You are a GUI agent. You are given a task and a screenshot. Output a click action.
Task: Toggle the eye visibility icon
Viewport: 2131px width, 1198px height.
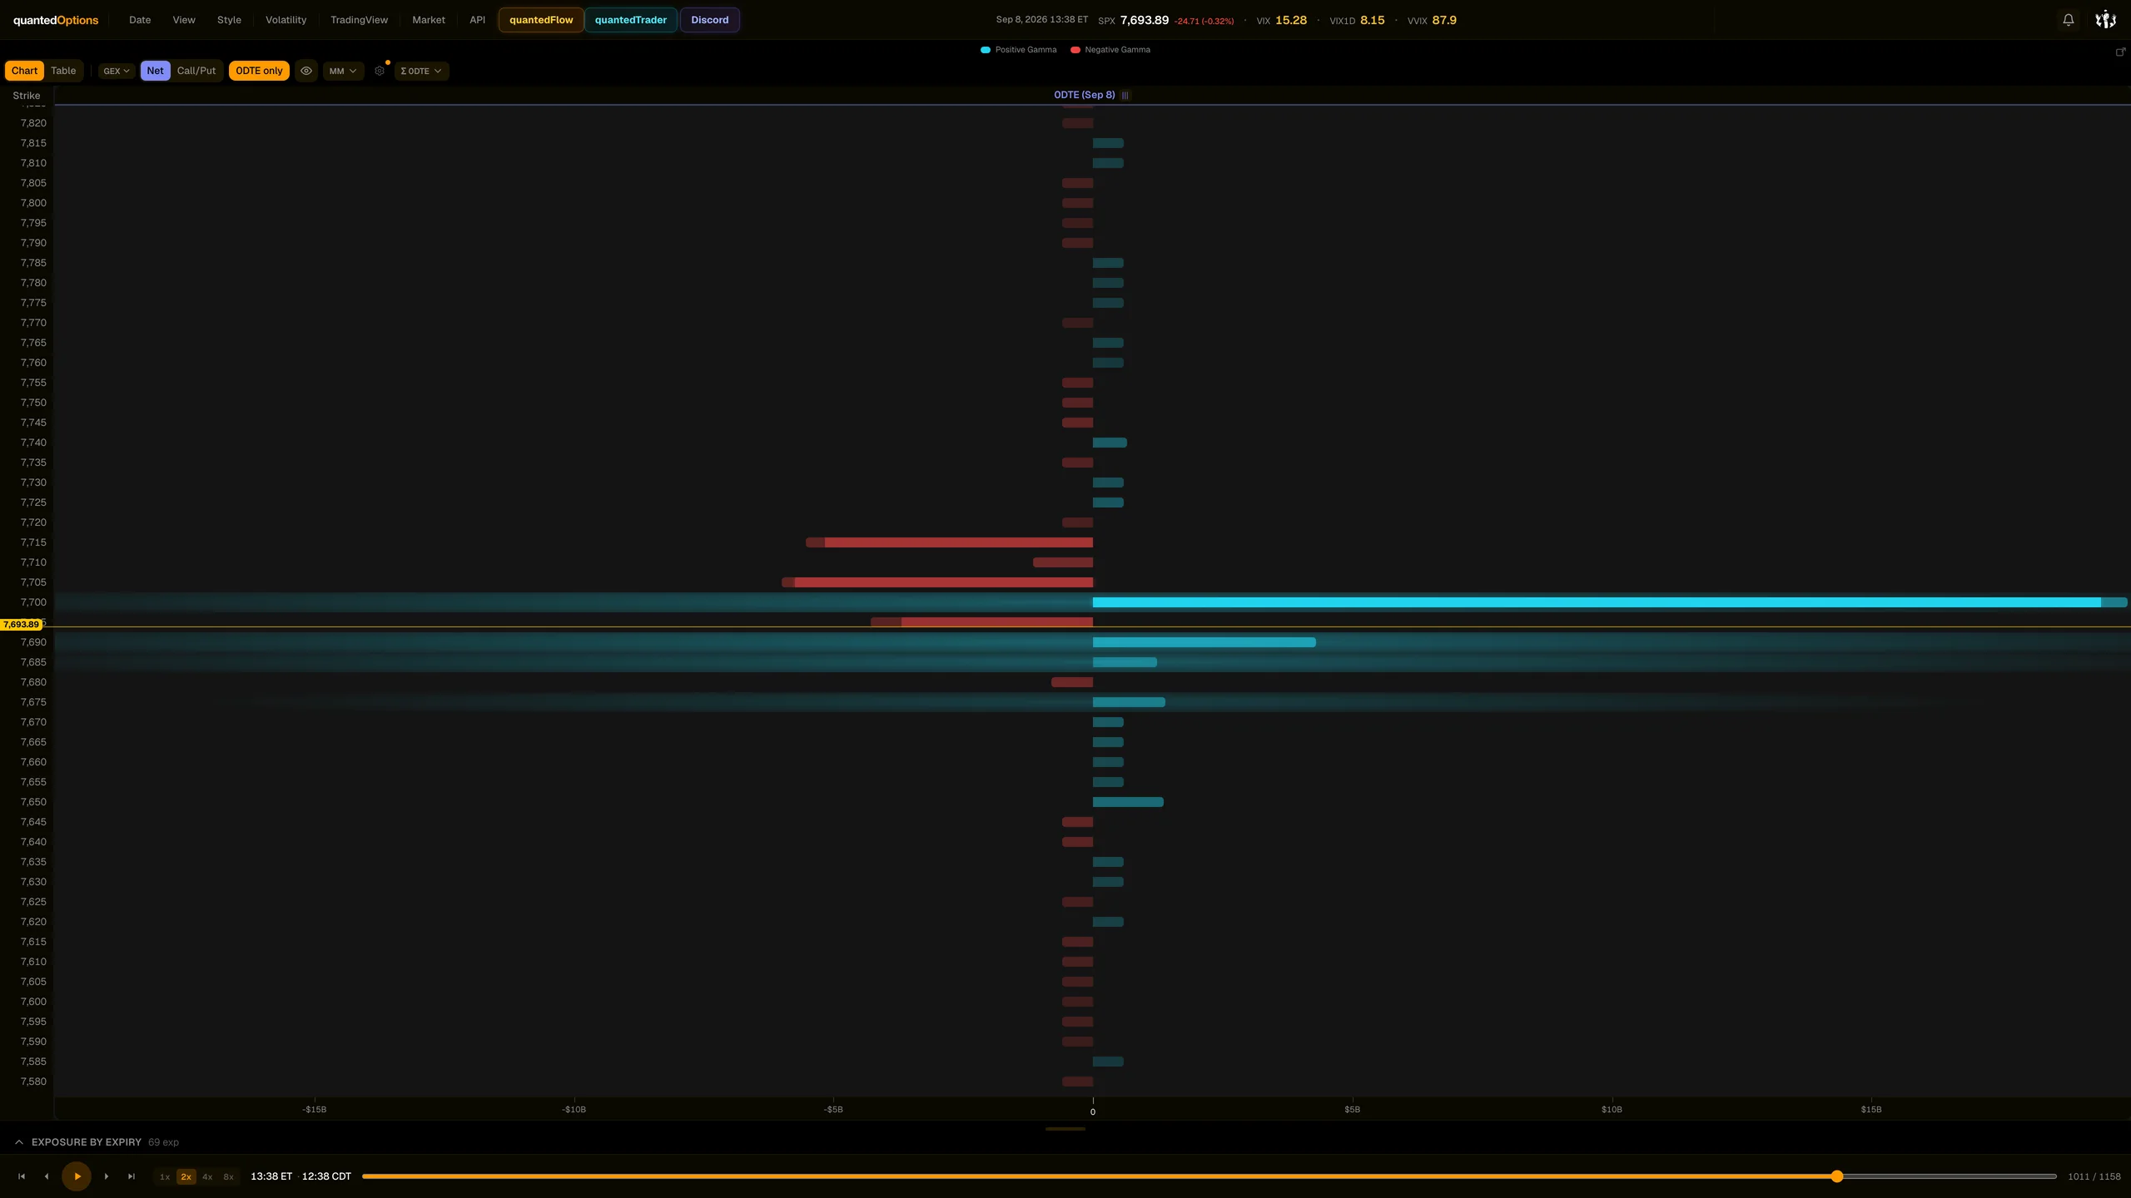[306, 71]
